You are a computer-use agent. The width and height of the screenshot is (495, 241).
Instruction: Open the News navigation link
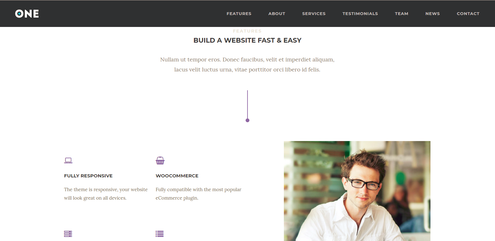(433, 13)
